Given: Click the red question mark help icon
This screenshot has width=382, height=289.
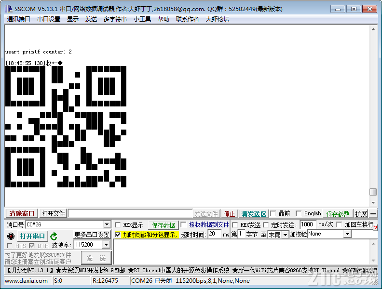Looking at the screenshot, I should (x=375, y=228).
